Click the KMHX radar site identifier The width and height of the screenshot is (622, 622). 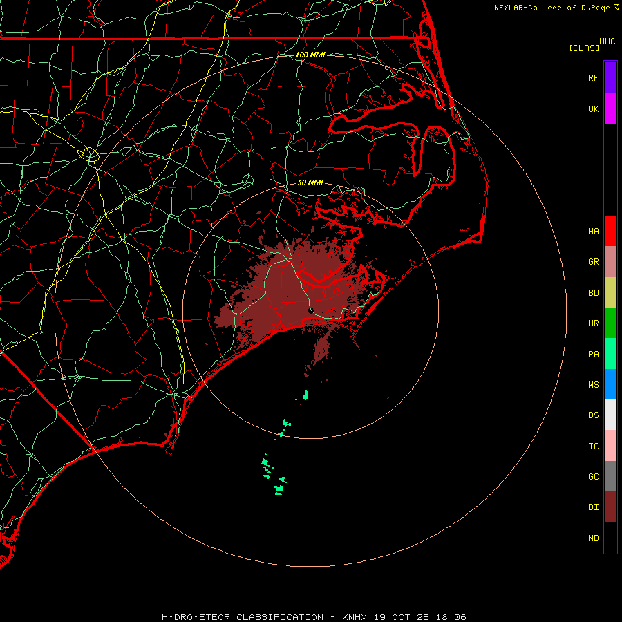(x=355, y=617)
